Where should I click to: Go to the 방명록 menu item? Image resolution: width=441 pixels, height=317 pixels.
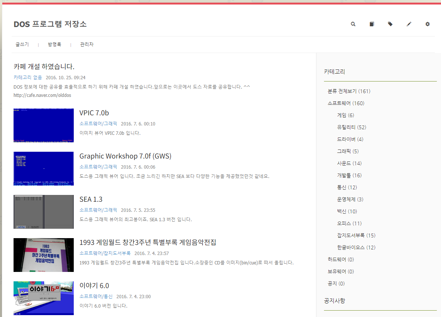(55, 44)
